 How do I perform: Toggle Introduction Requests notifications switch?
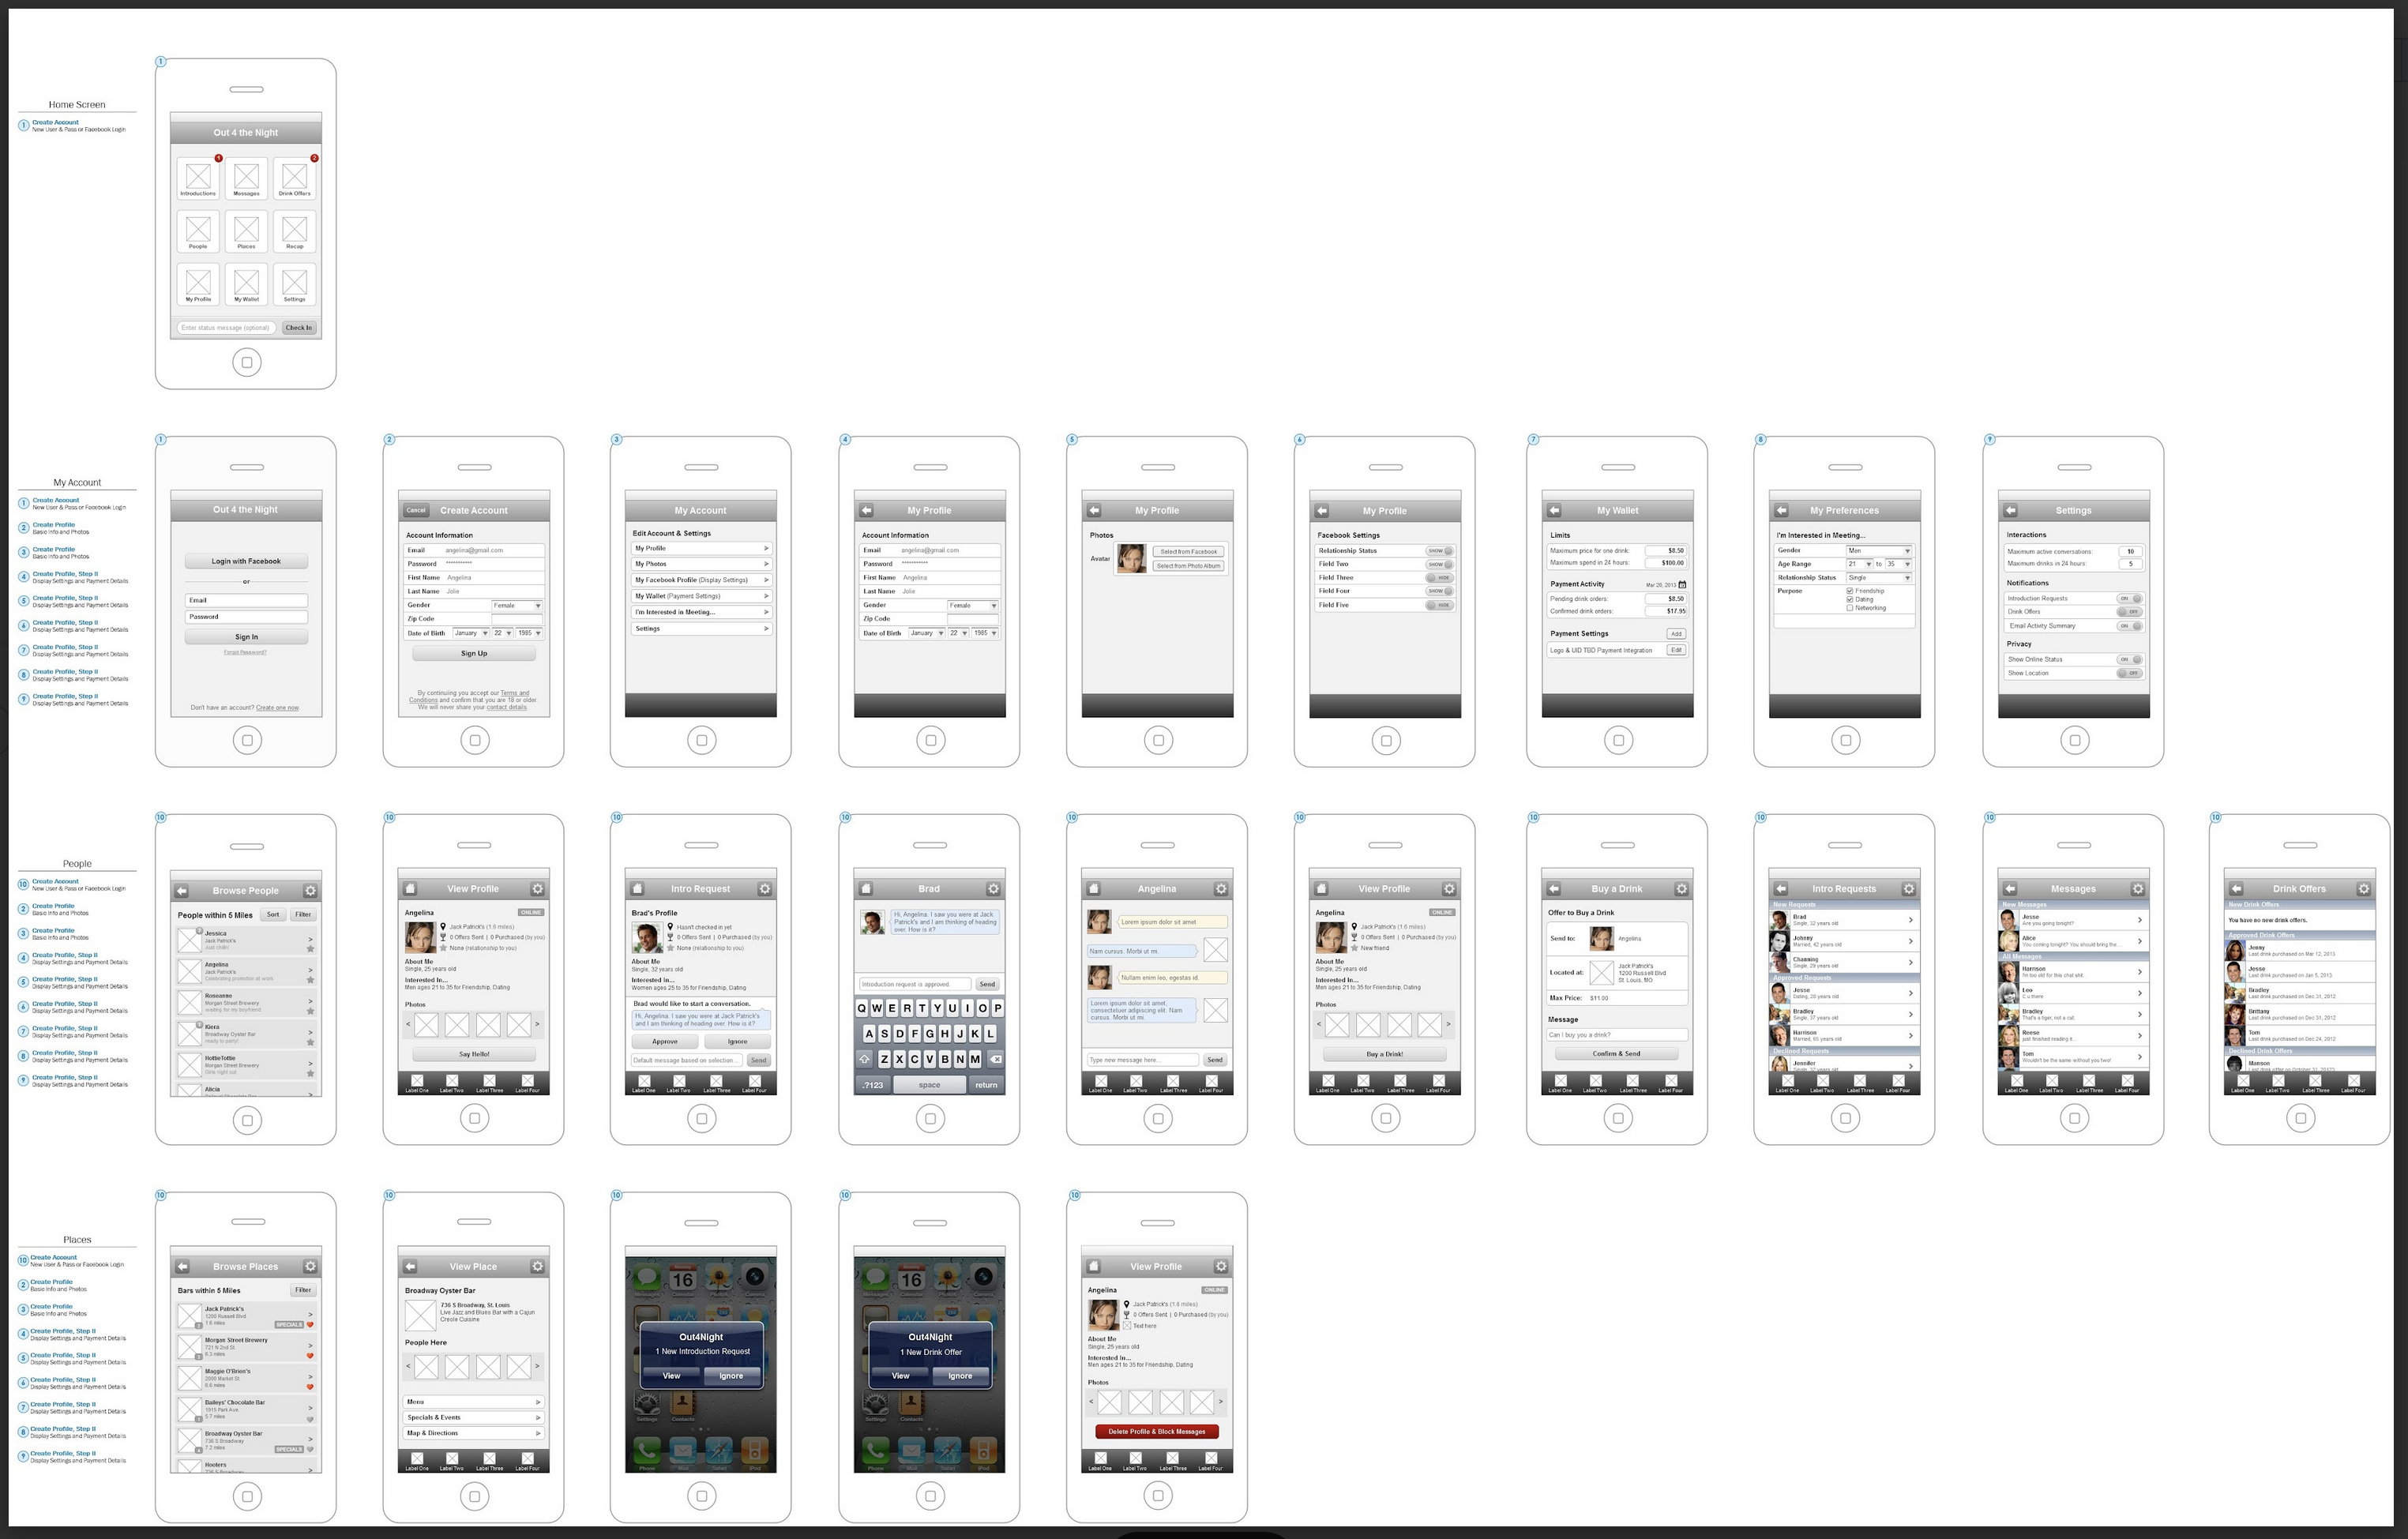[2129, 598]
